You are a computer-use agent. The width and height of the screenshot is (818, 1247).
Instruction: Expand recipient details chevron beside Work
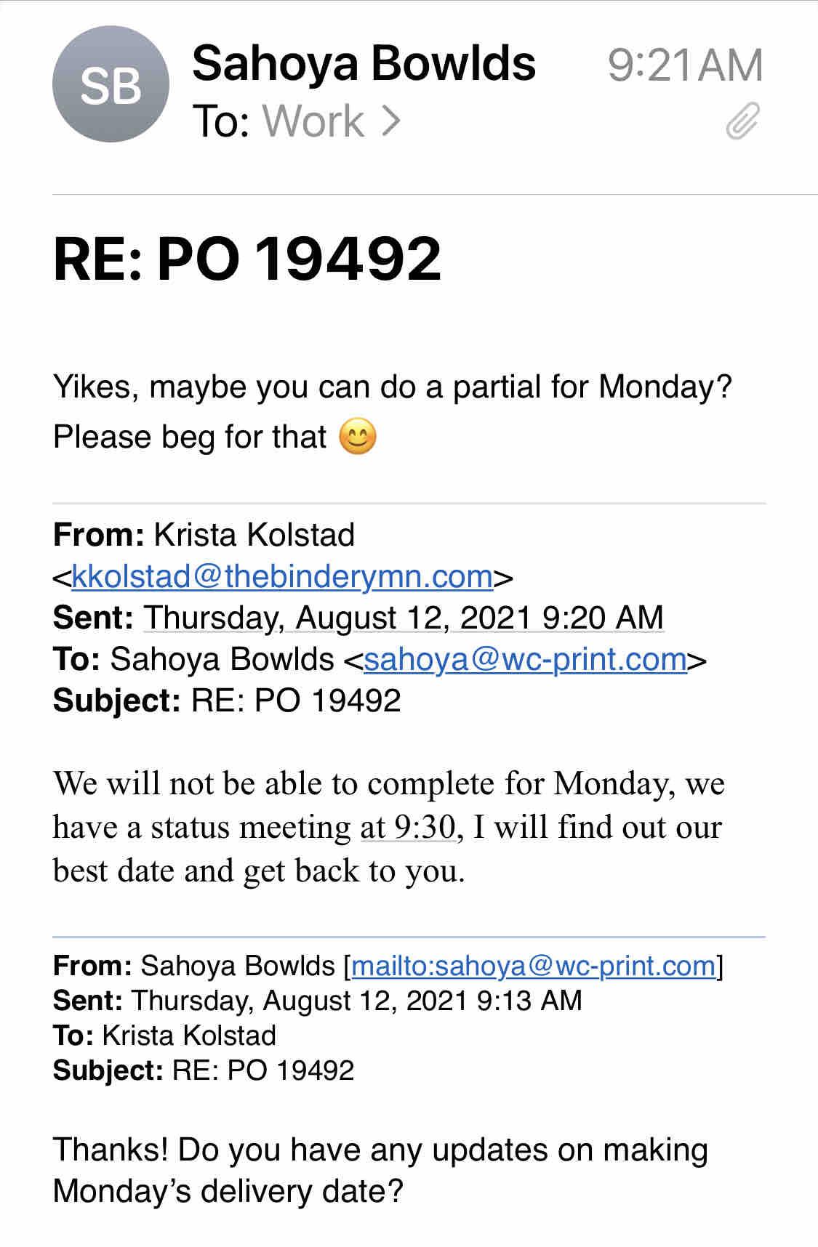(390, 121)
